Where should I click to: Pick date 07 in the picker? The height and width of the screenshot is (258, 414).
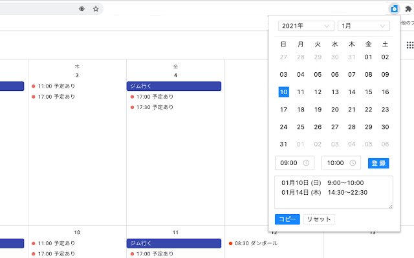click(352, 75)
